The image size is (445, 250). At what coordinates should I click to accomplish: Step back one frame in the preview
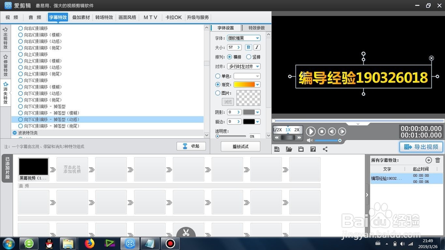[332, 131]
